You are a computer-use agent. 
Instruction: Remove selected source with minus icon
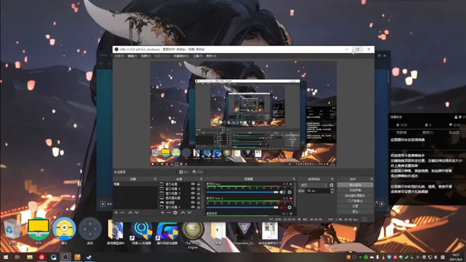click(x=169, y=213)
